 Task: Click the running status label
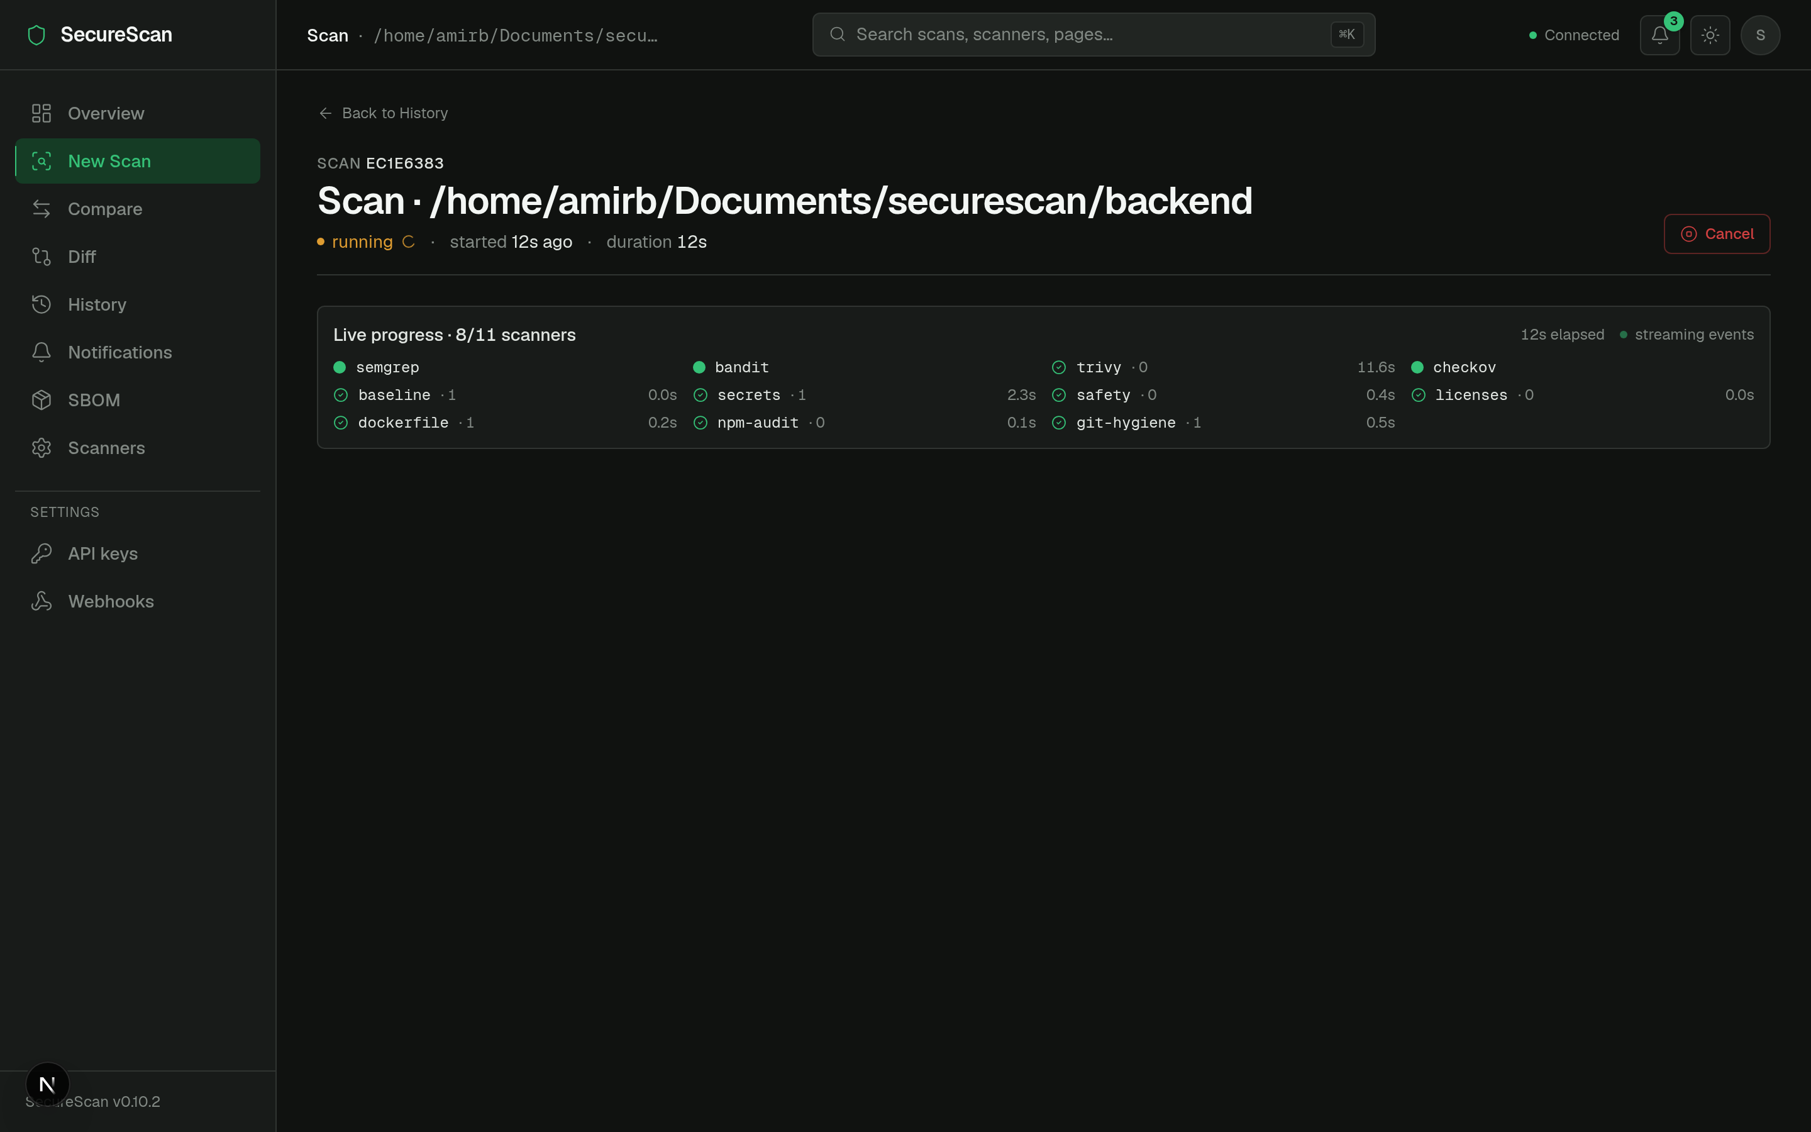pos(362,242)
